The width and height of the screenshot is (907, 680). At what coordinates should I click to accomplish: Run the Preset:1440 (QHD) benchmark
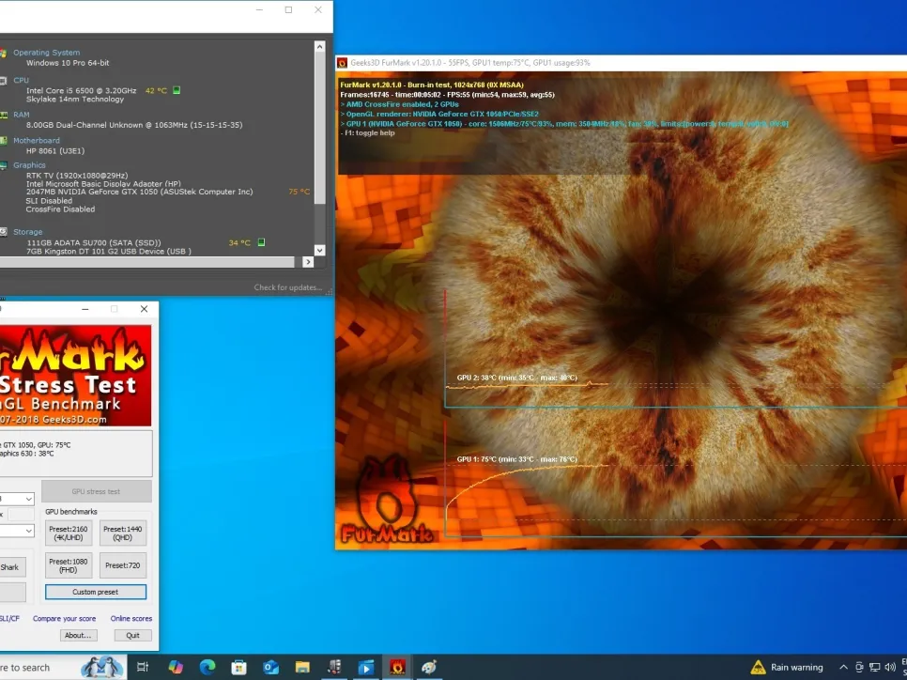coord(123,533)
